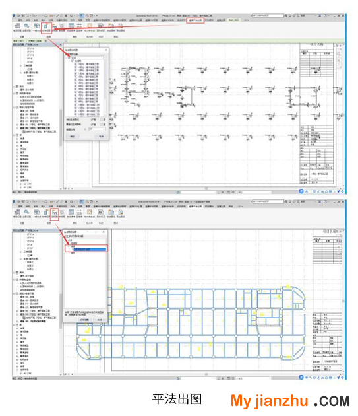This screenshot has width=358, height=416.
Task: Click the grid-lines ribbon icon in lower window
Action: tap(79, 212)
